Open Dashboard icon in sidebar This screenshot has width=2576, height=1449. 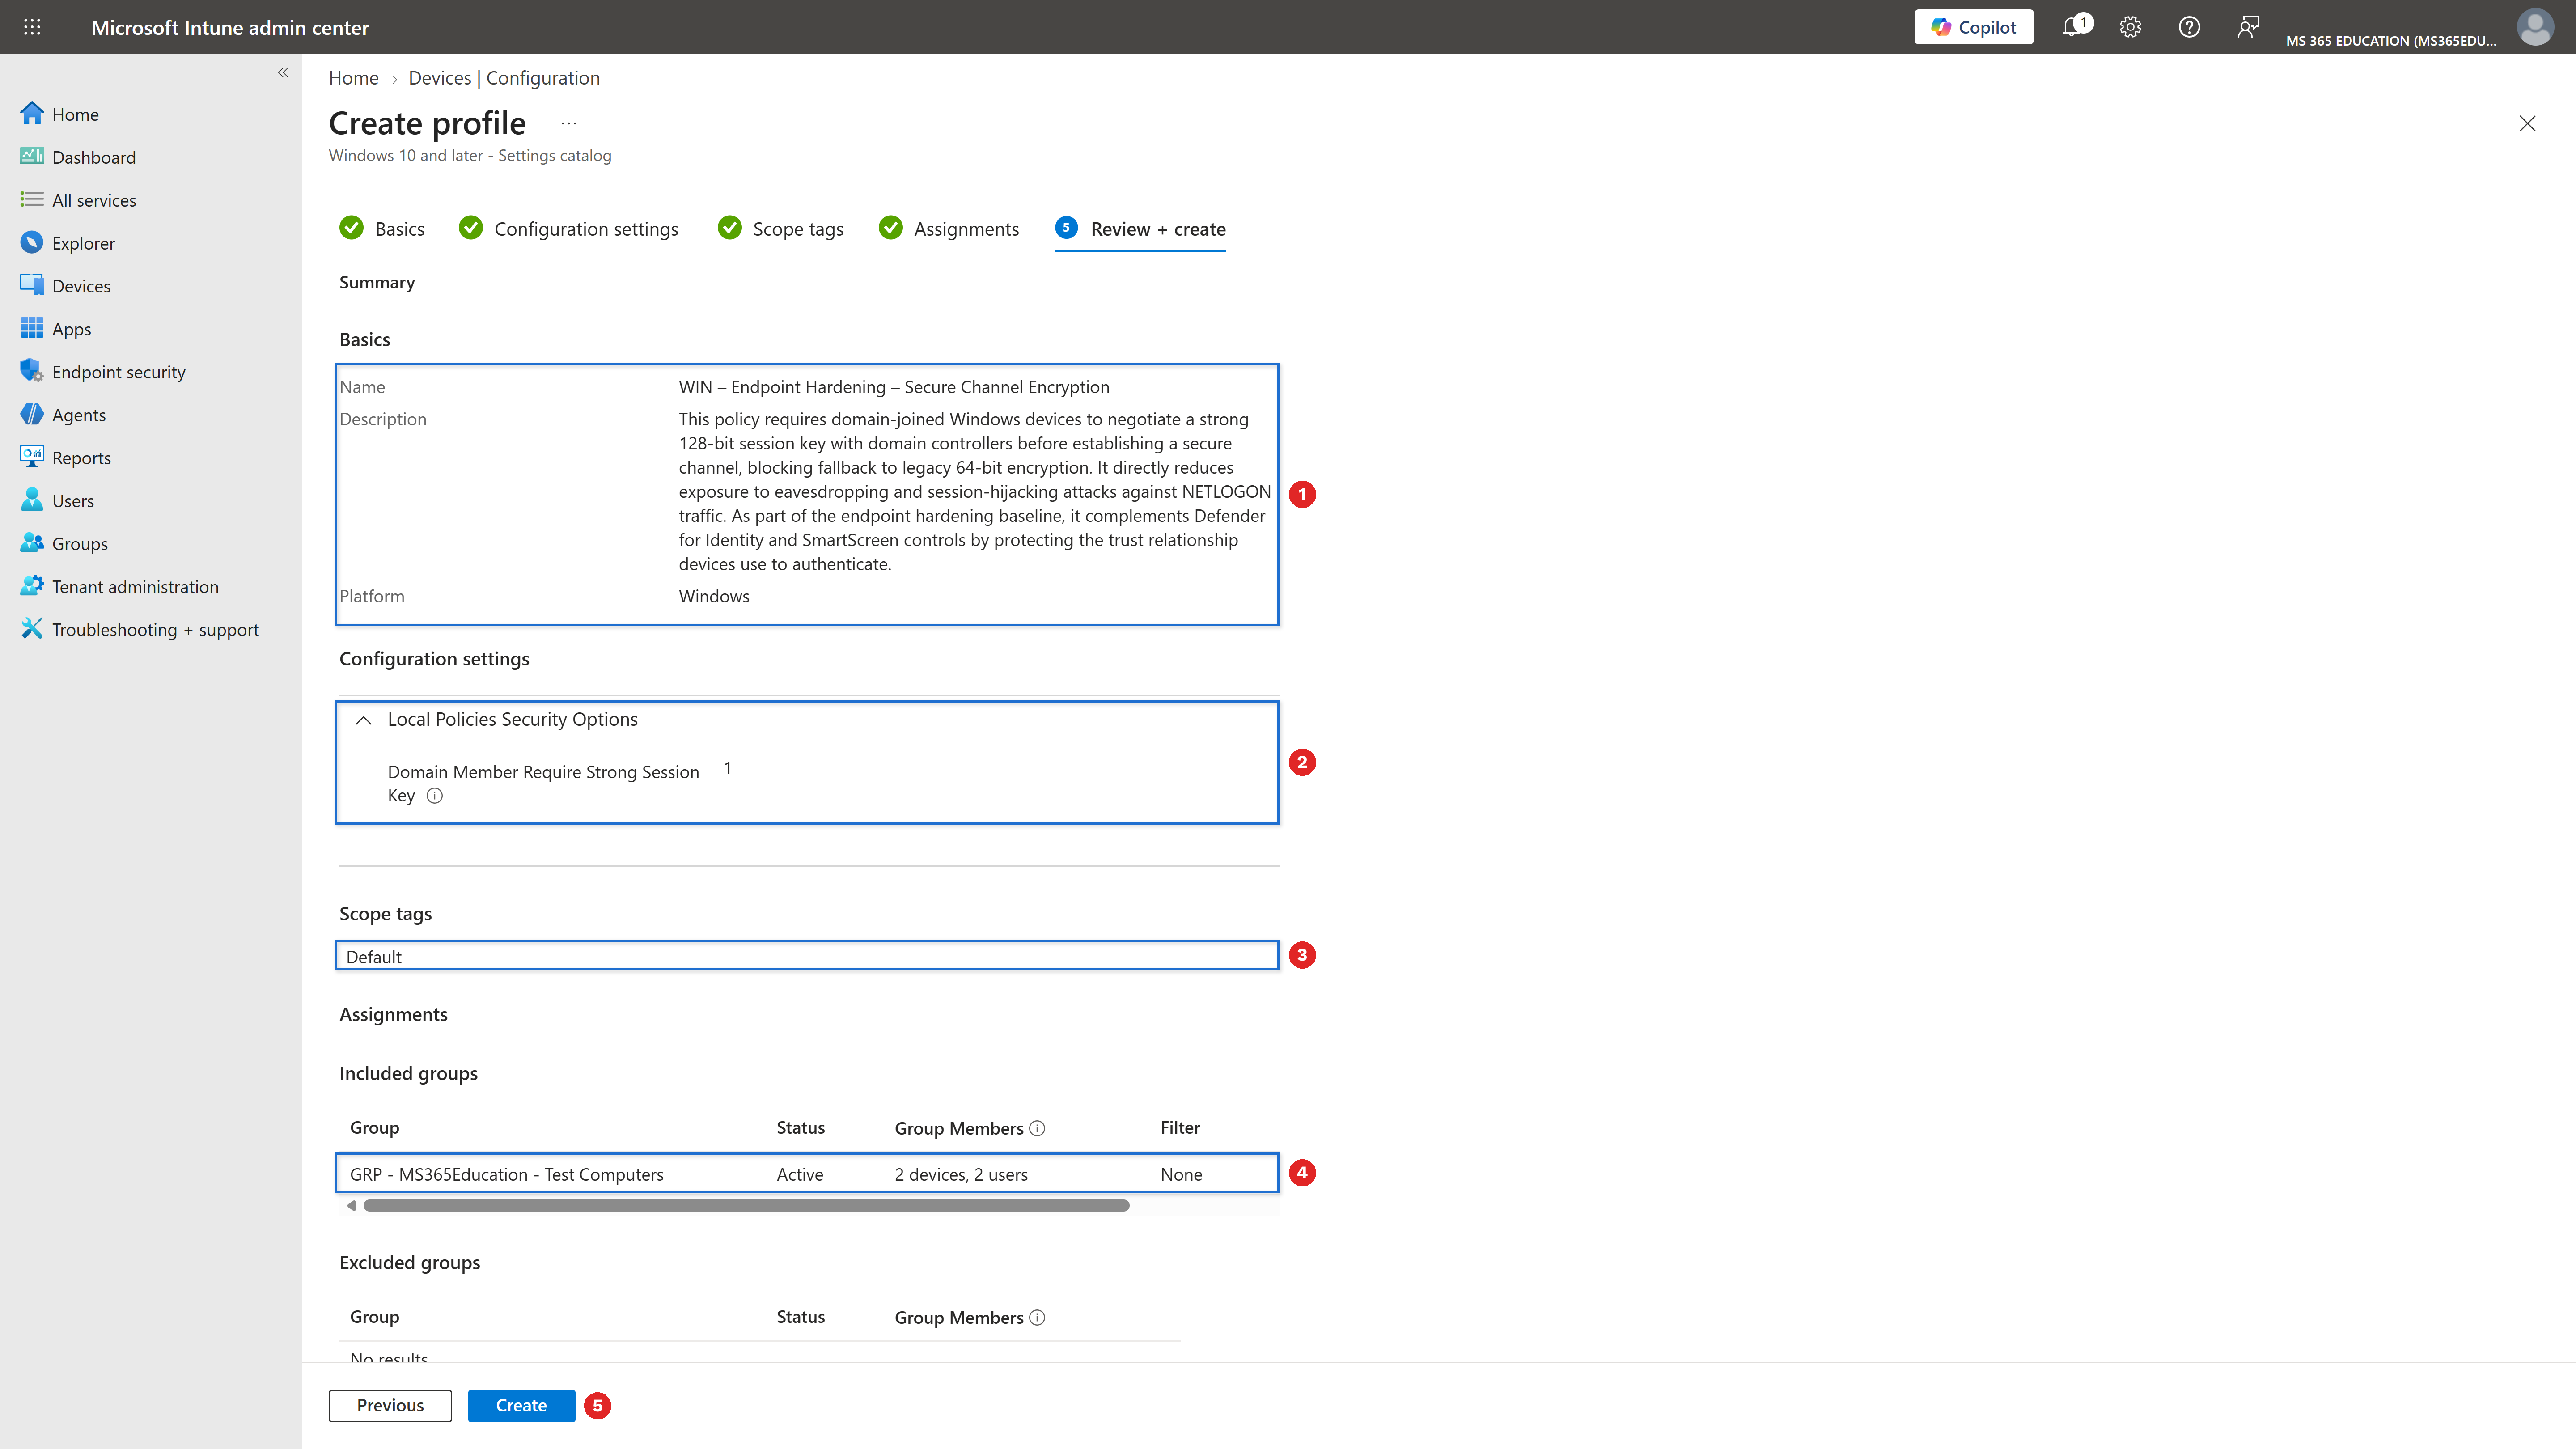32,157
